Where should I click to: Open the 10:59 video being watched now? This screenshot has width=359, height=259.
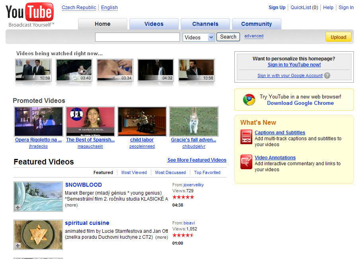pos(33,70)
